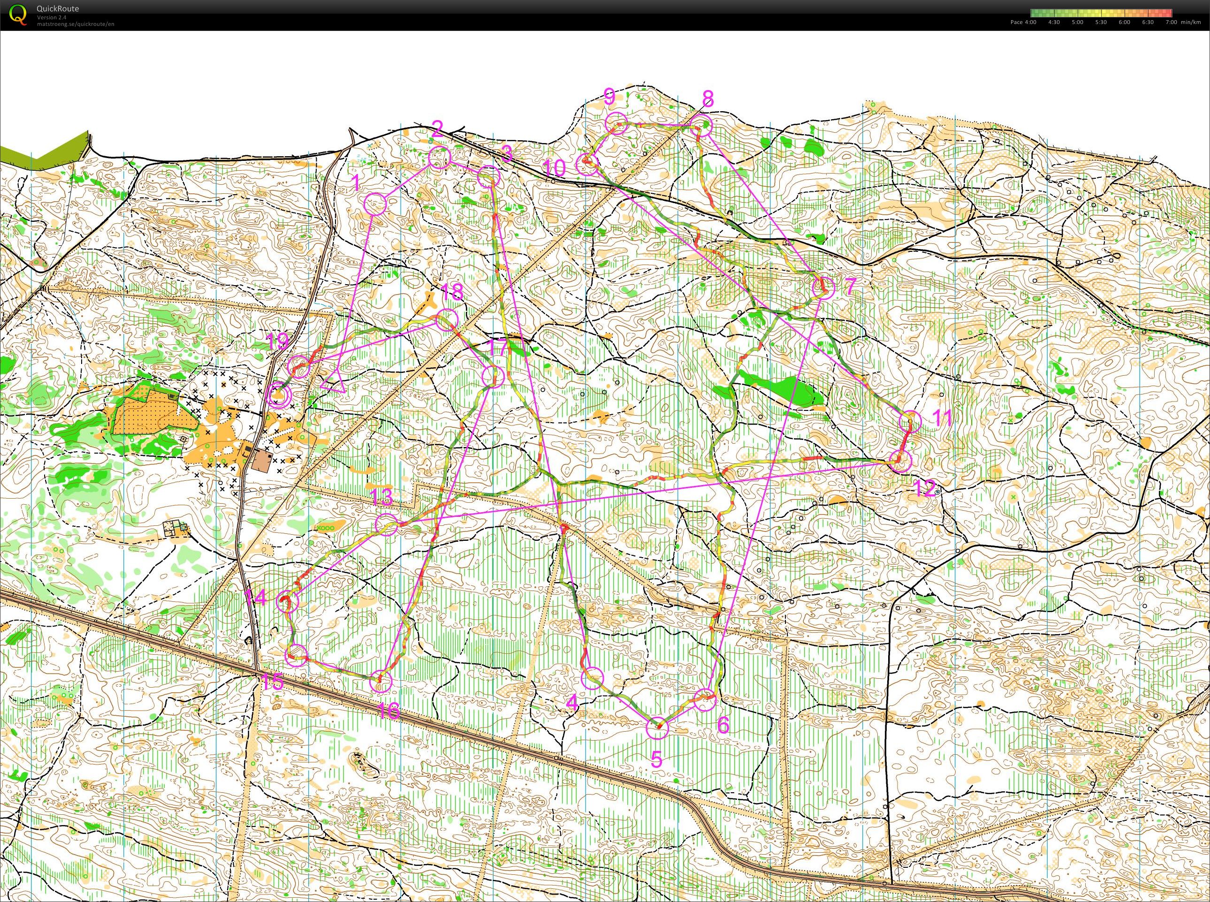Select control circle 17
The image size is (1210, 902).
click(x=494, y=376)
